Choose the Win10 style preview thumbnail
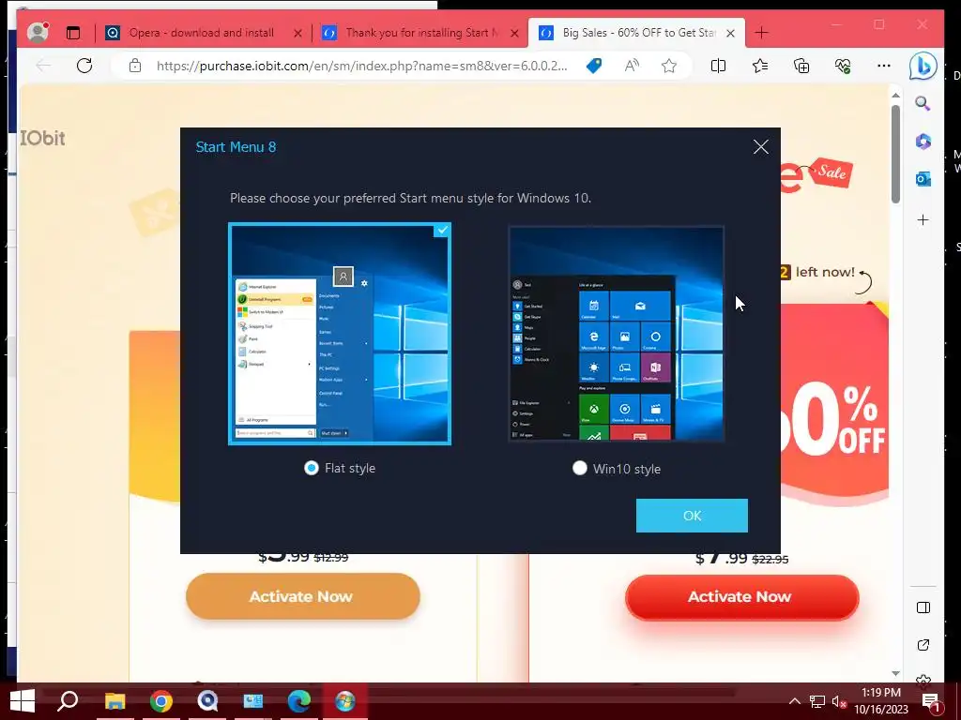This screenshot has height=720, width=961. pos(617,334)
